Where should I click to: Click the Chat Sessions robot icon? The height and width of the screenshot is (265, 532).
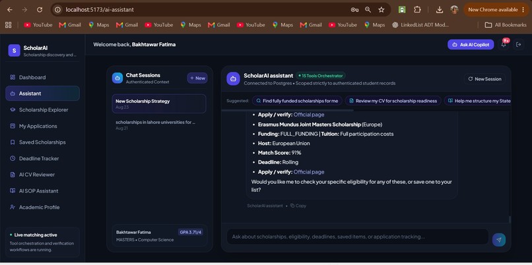(x=117, y=78)
